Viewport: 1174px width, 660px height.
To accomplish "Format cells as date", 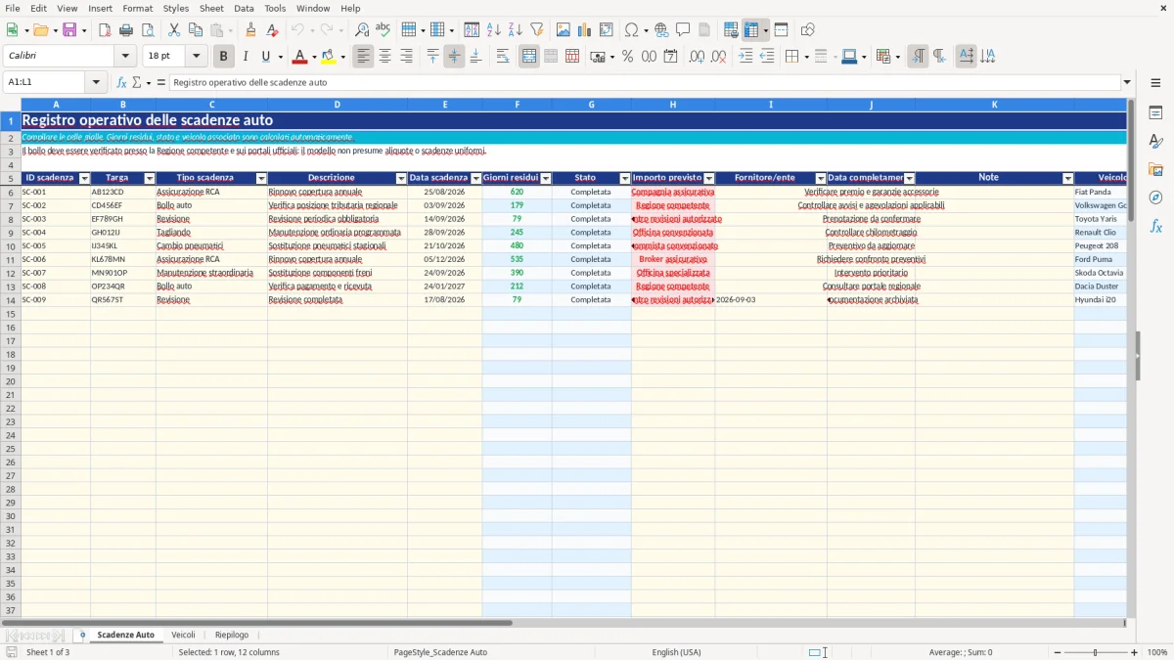I will coord(671,57).
